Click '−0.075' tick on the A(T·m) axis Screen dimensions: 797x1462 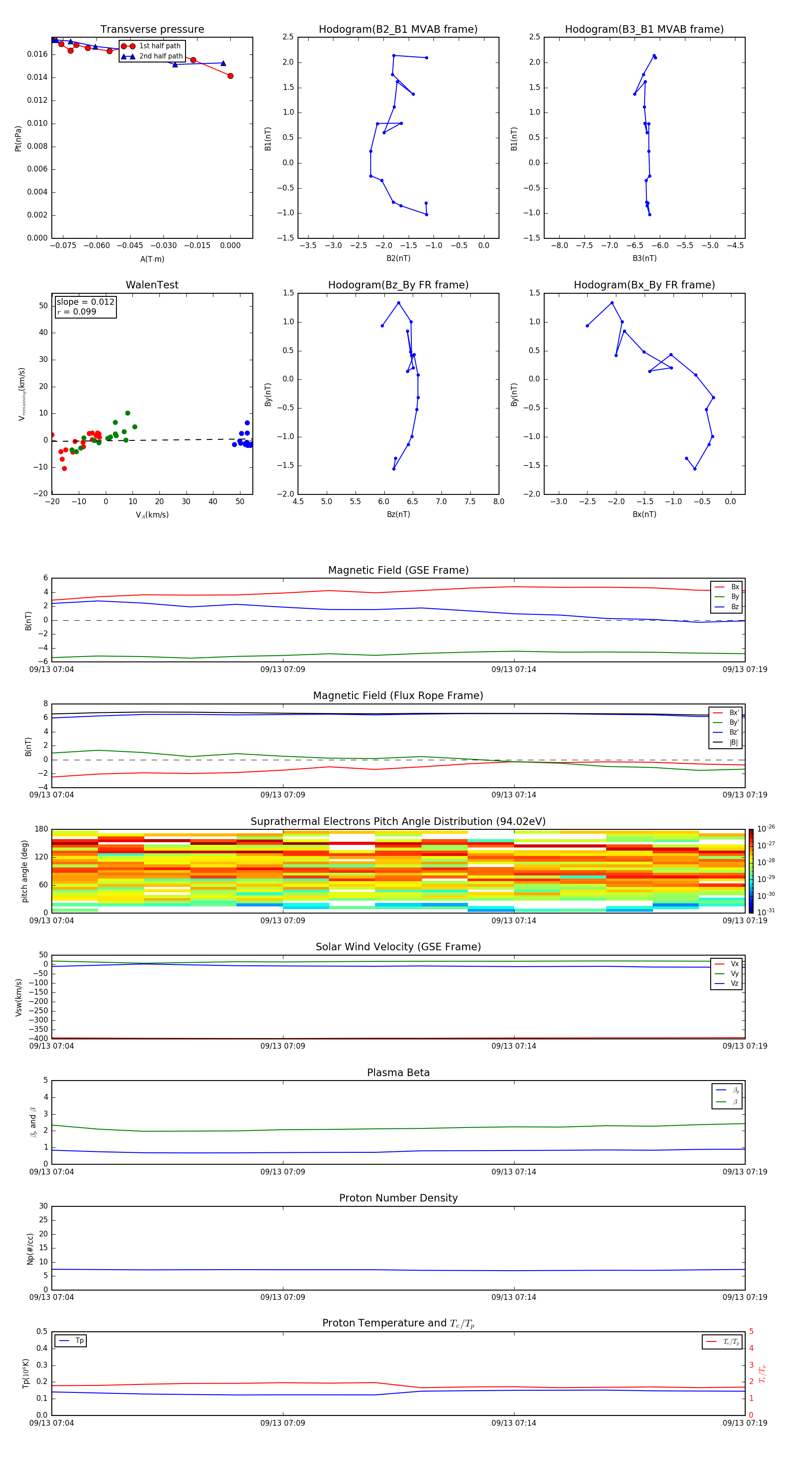click(63, 246)
